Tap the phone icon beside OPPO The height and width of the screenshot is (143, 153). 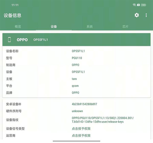9,40
